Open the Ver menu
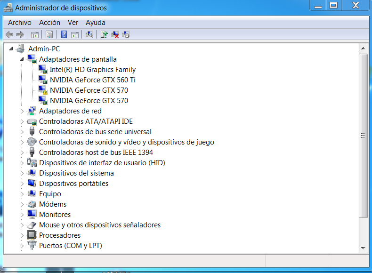 (x=73, y=23)
